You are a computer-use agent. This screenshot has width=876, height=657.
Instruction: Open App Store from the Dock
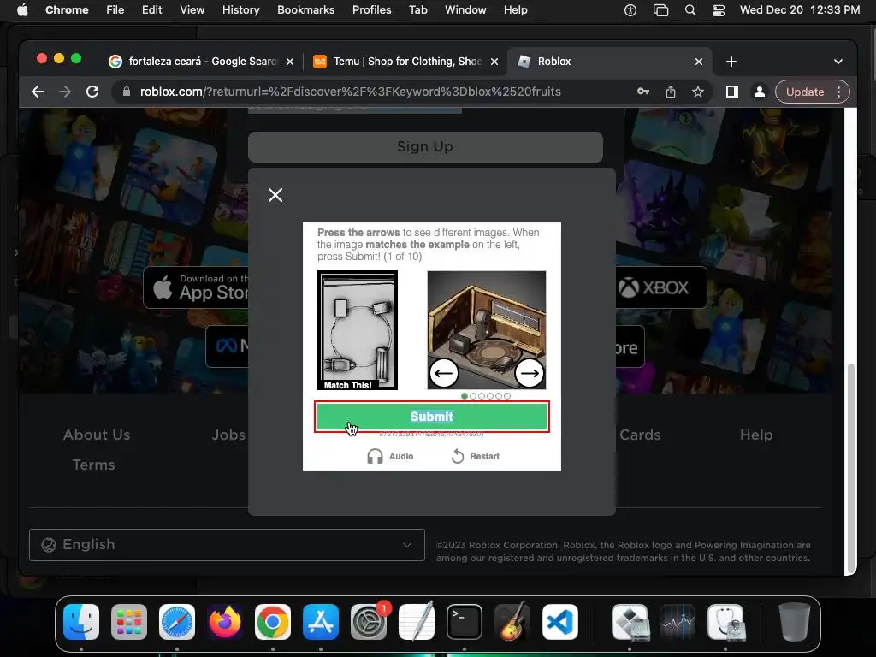321,622
